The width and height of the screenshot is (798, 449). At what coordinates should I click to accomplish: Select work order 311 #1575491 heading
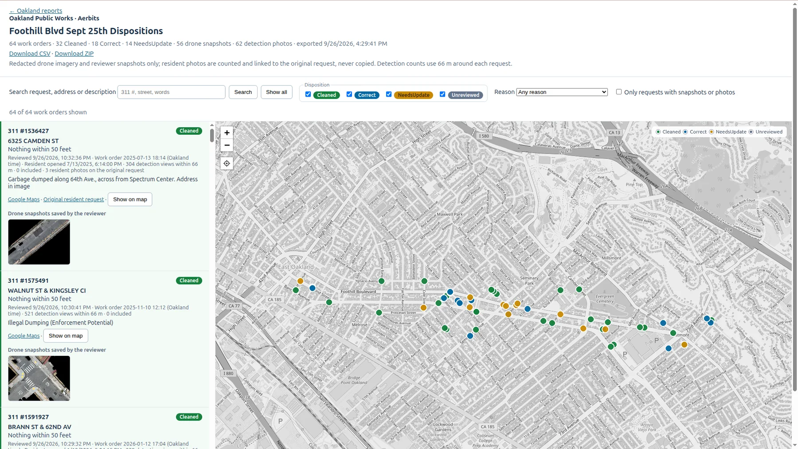pos(28,281)
